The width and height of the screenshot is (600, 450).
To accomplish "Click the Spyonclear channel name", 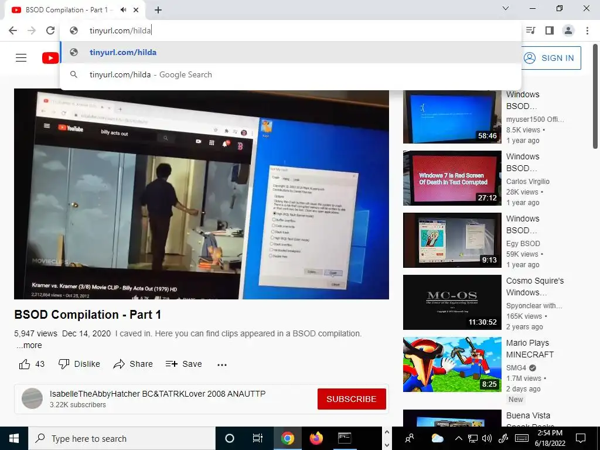I will coord(534,306).
